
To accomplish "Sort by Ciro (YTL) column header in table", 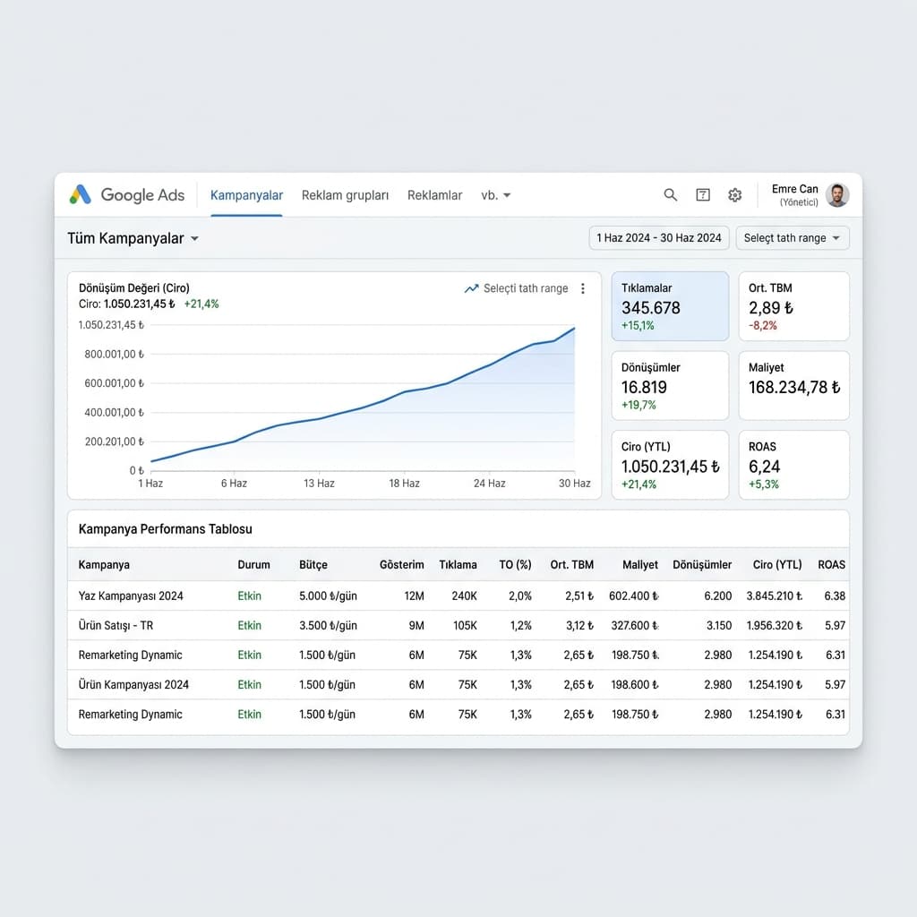I will tap(777, 565).
